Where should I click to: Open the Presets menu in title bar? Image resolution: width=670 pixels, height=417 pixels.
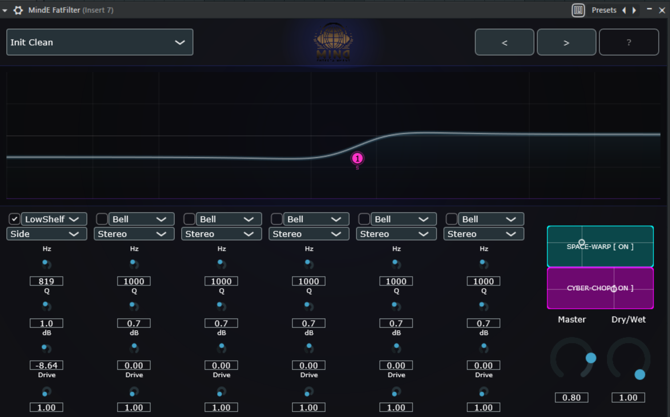click(x=604, y=10)
